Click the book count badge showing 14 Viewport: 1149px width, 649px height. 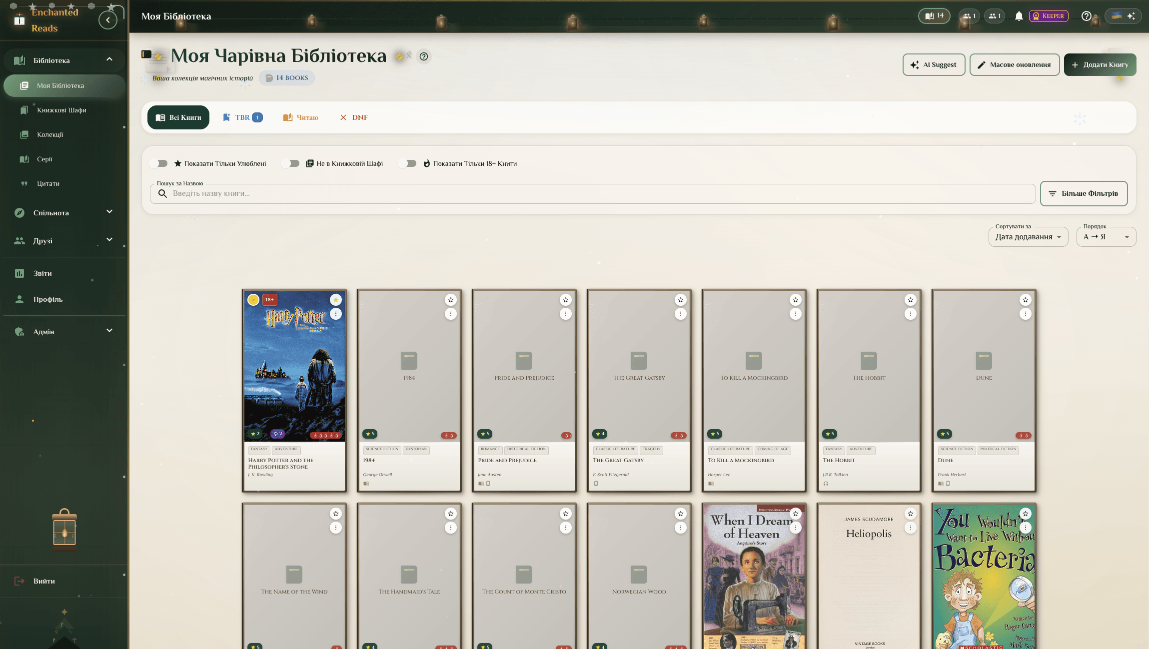(934, 15)
